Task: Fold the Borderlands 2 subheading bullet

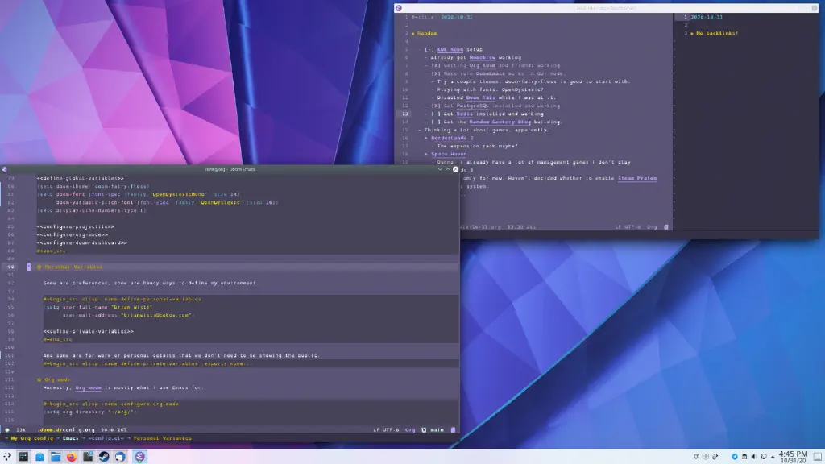Action: [427, 138]
